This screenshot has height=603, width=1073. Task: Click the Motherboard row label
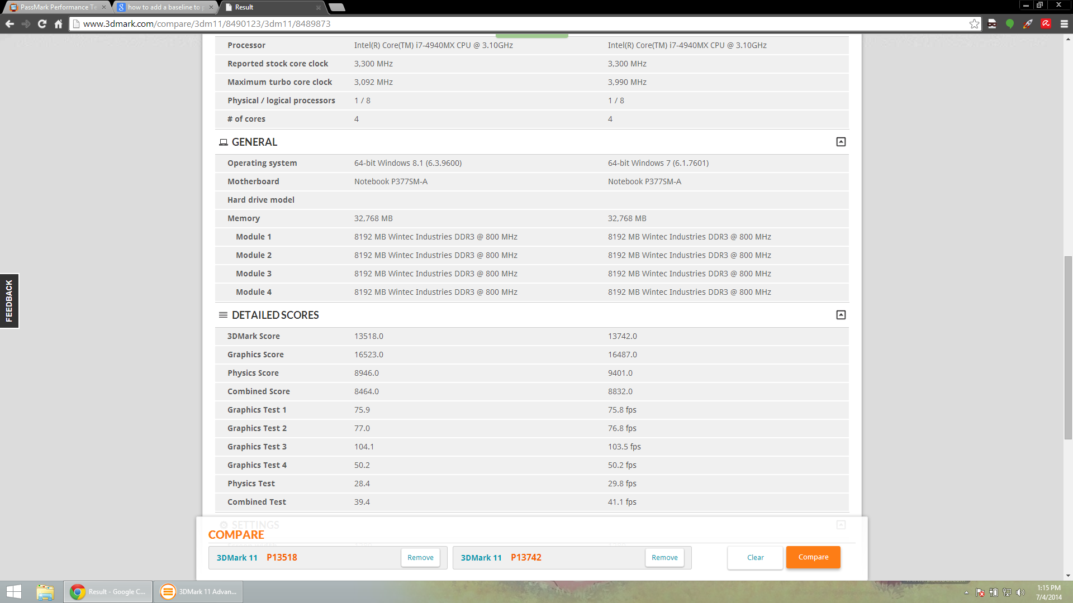pos(253,181)
